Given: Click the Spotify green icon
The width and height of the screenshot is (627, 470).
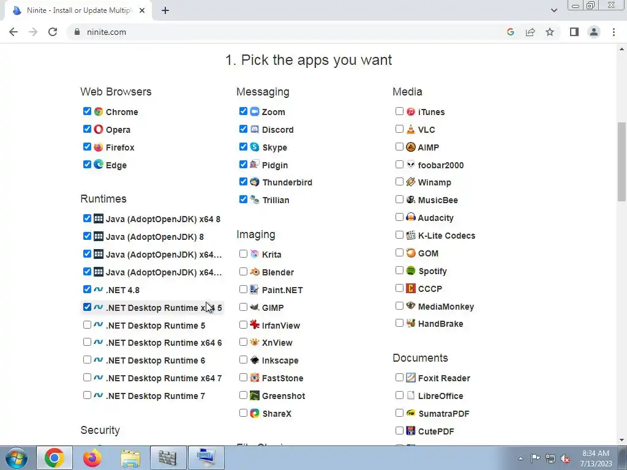Looking at the screenshot, I should 411,270.
